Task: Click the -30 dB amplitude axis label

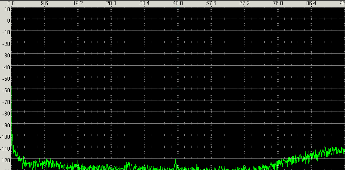Action: click(x=6, y=56)
